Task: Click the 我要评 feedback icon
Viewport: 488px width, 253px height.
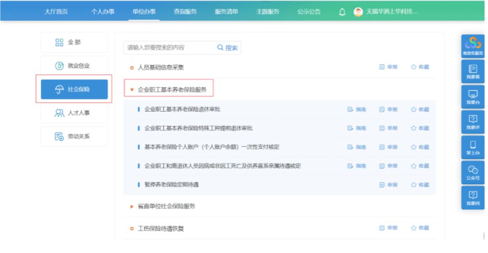Action: [473, 122]
